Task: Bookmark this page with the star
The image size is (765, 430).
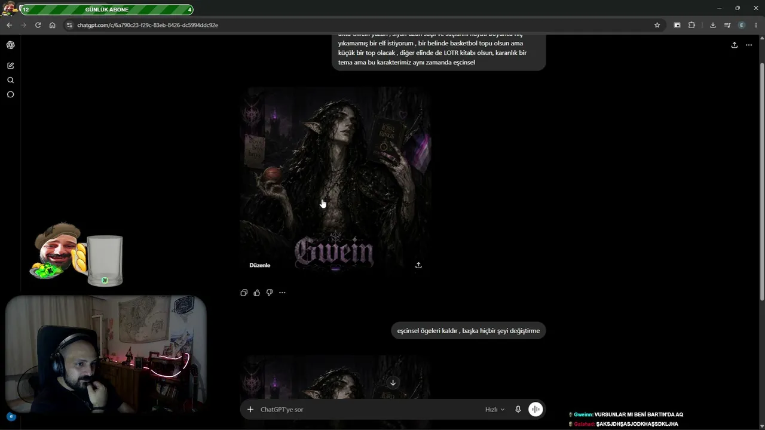Action: 657,25
